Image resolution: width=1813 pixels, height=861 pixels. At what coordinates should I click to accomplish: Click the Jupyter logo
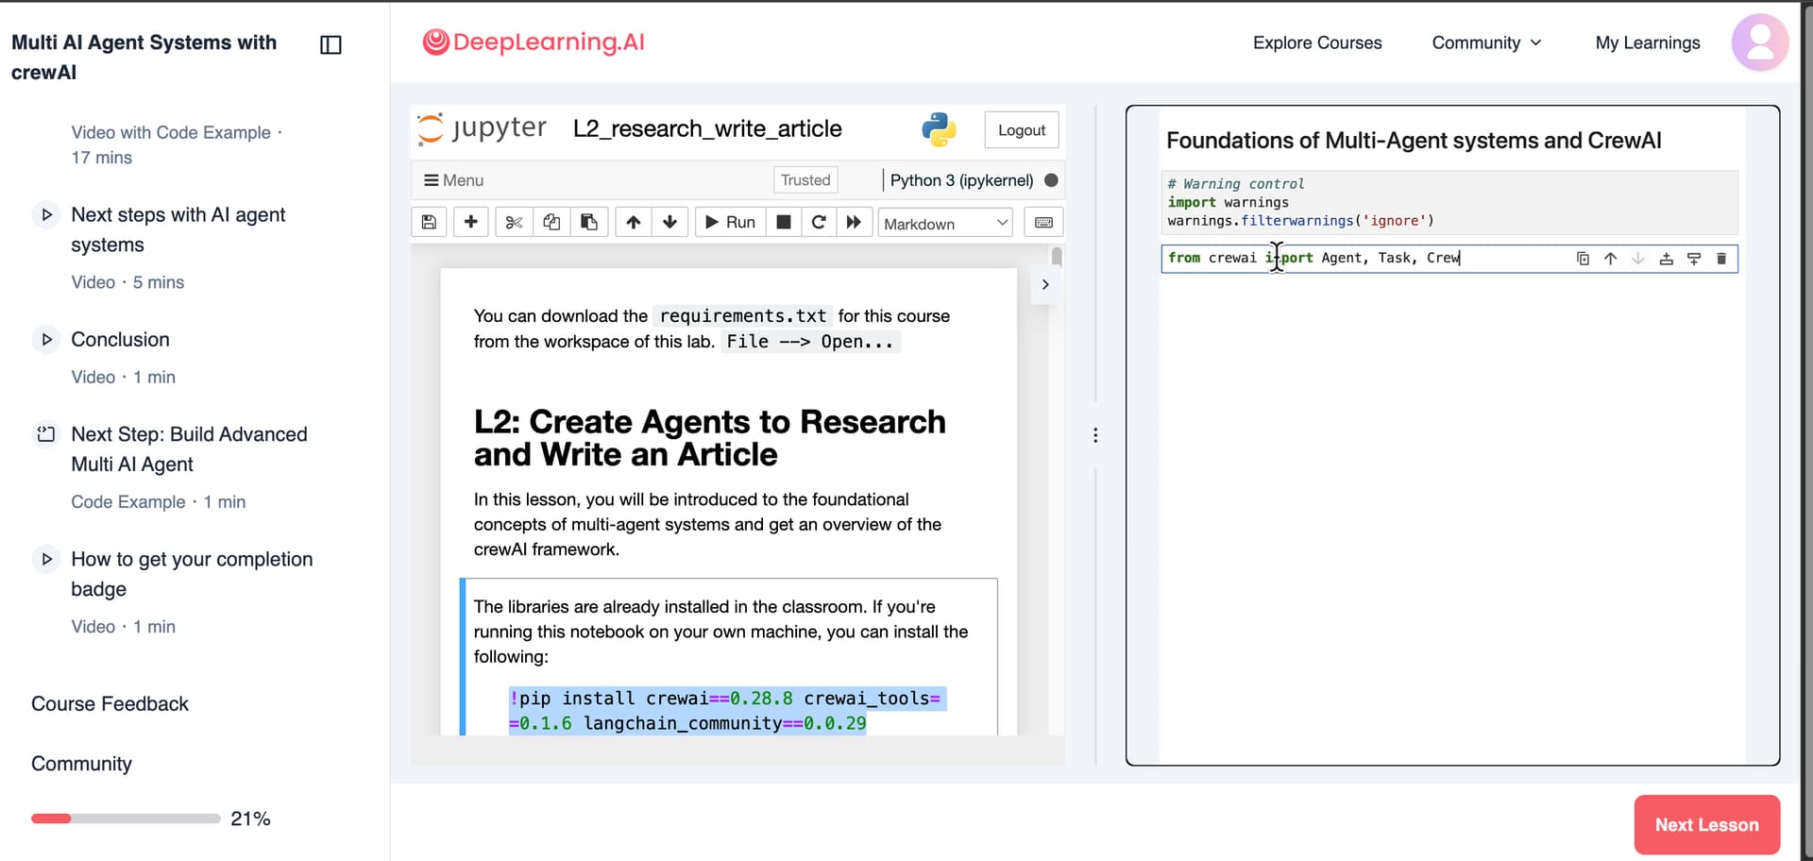[482, 128]
